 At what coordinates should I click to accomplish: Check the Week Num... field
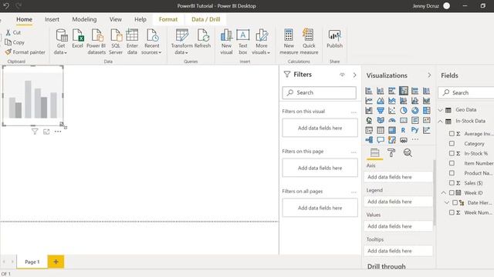click(452, 212)
